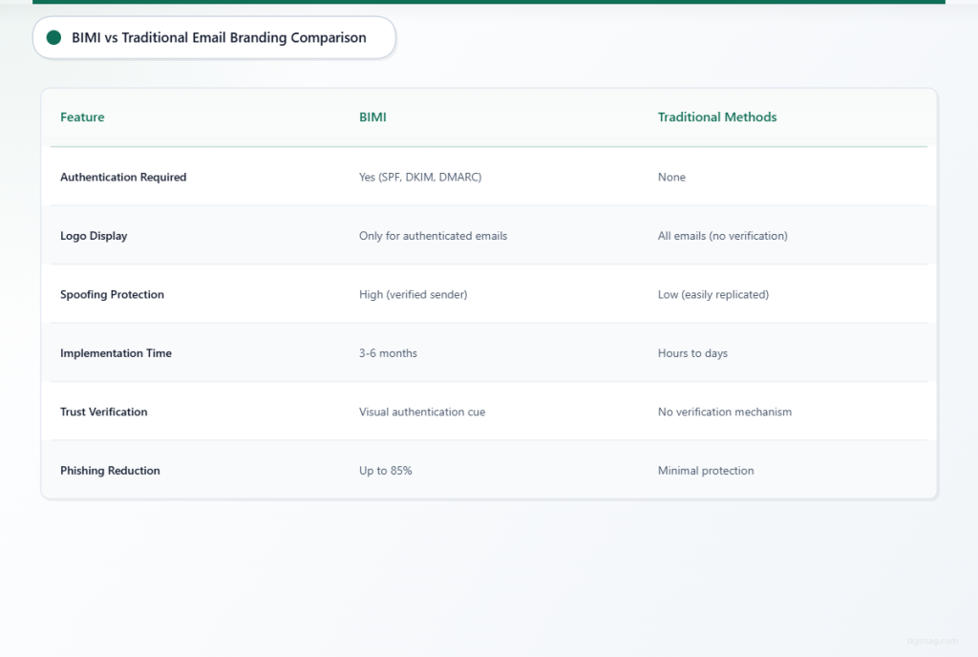Click the BIMI column header
The width and height of the screenshot is (978, 657).
click(372, 117)
